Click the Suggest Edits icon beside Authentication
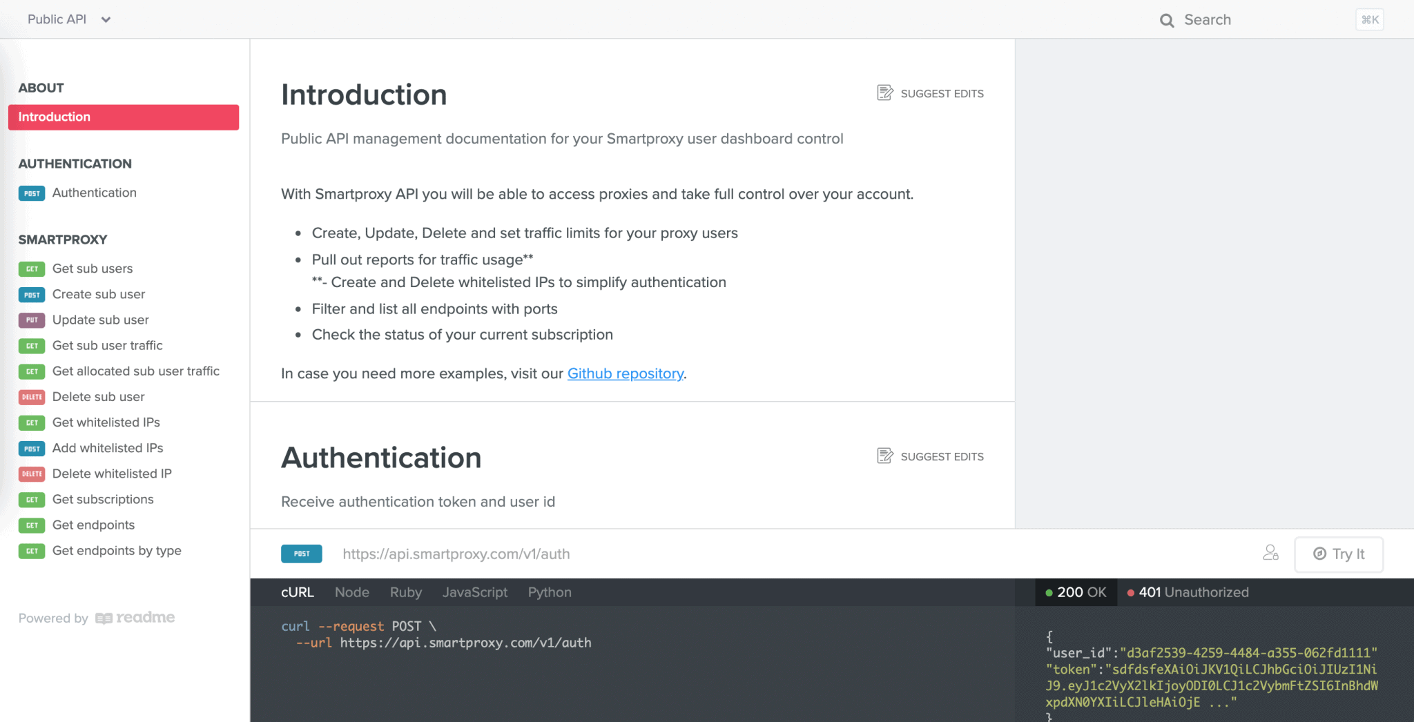This screenshot has height=722, width=1414. point(884,456)
